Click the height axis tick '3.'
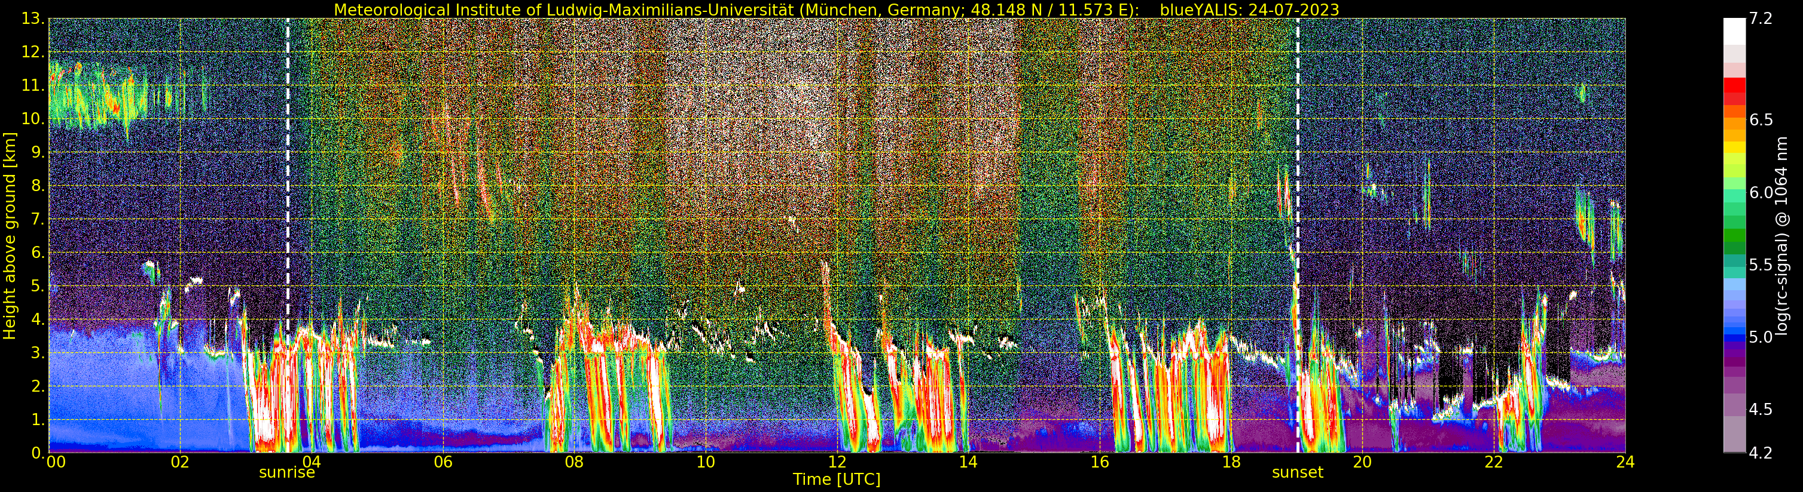The image size is (1803, 492). point(38,353)
